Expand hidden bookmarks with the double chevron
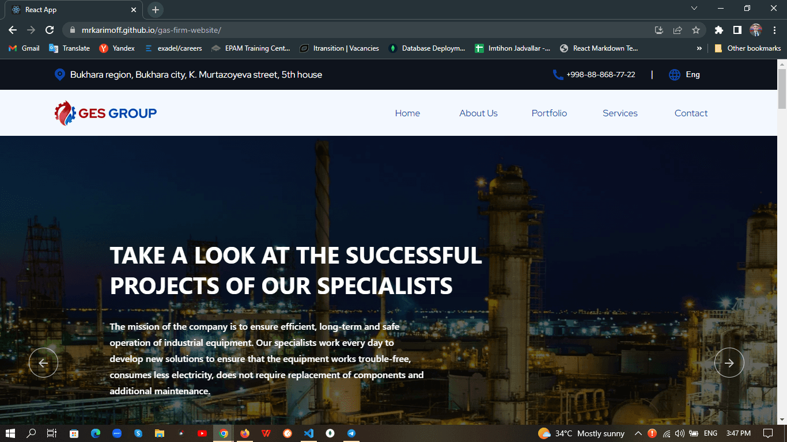This screenshot has width=787, height=442. 699,48
